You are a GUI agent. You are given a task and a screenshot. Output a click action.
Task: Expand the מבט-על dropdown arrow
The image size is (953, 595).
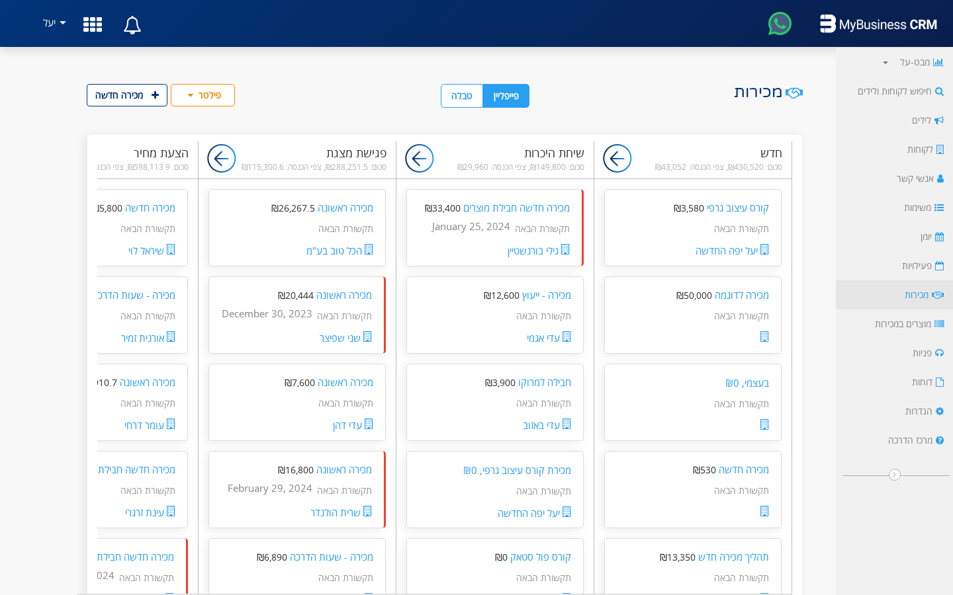[x=885, y=62]
